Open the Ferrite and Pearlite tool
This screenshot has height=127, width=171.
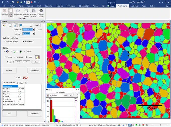point(41,13)
